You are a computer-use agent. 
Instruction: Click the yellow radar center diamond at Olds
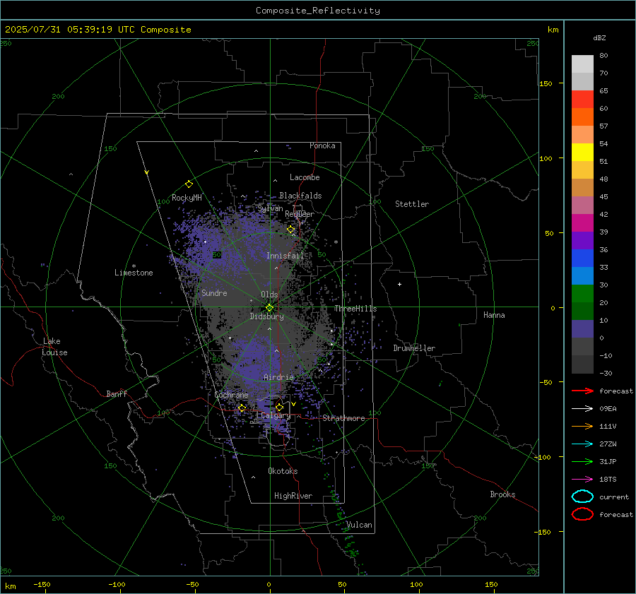tap(269, 308)
